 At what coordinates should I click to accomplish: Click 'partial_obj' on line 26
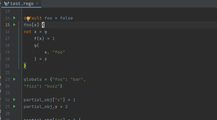[38, 100]
